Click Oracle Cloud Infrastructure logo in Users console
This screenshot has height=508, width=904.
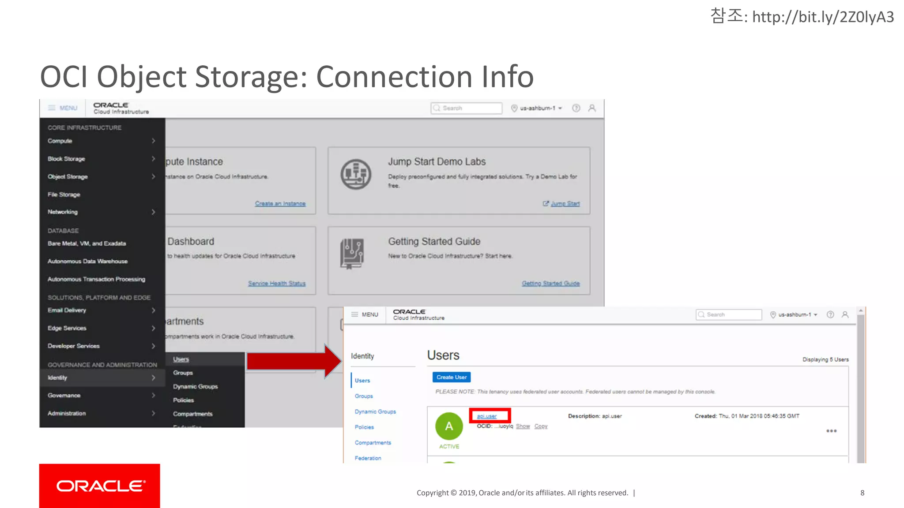pos(418,314)
